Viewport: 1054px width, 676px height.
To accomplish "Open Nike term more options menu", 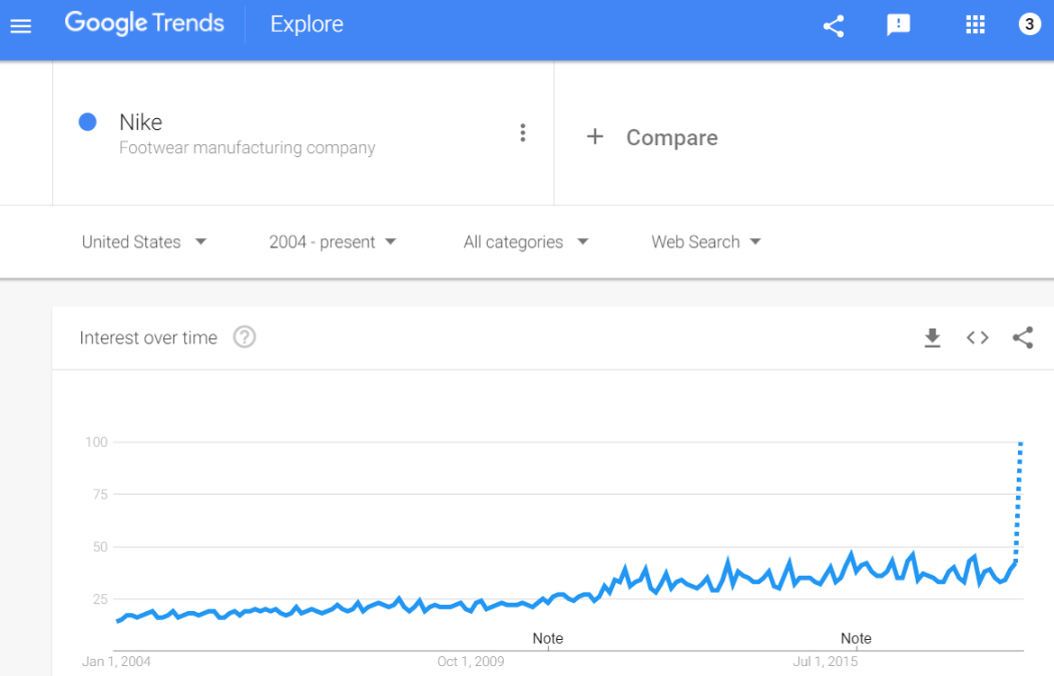I will (x=523, y=133).
